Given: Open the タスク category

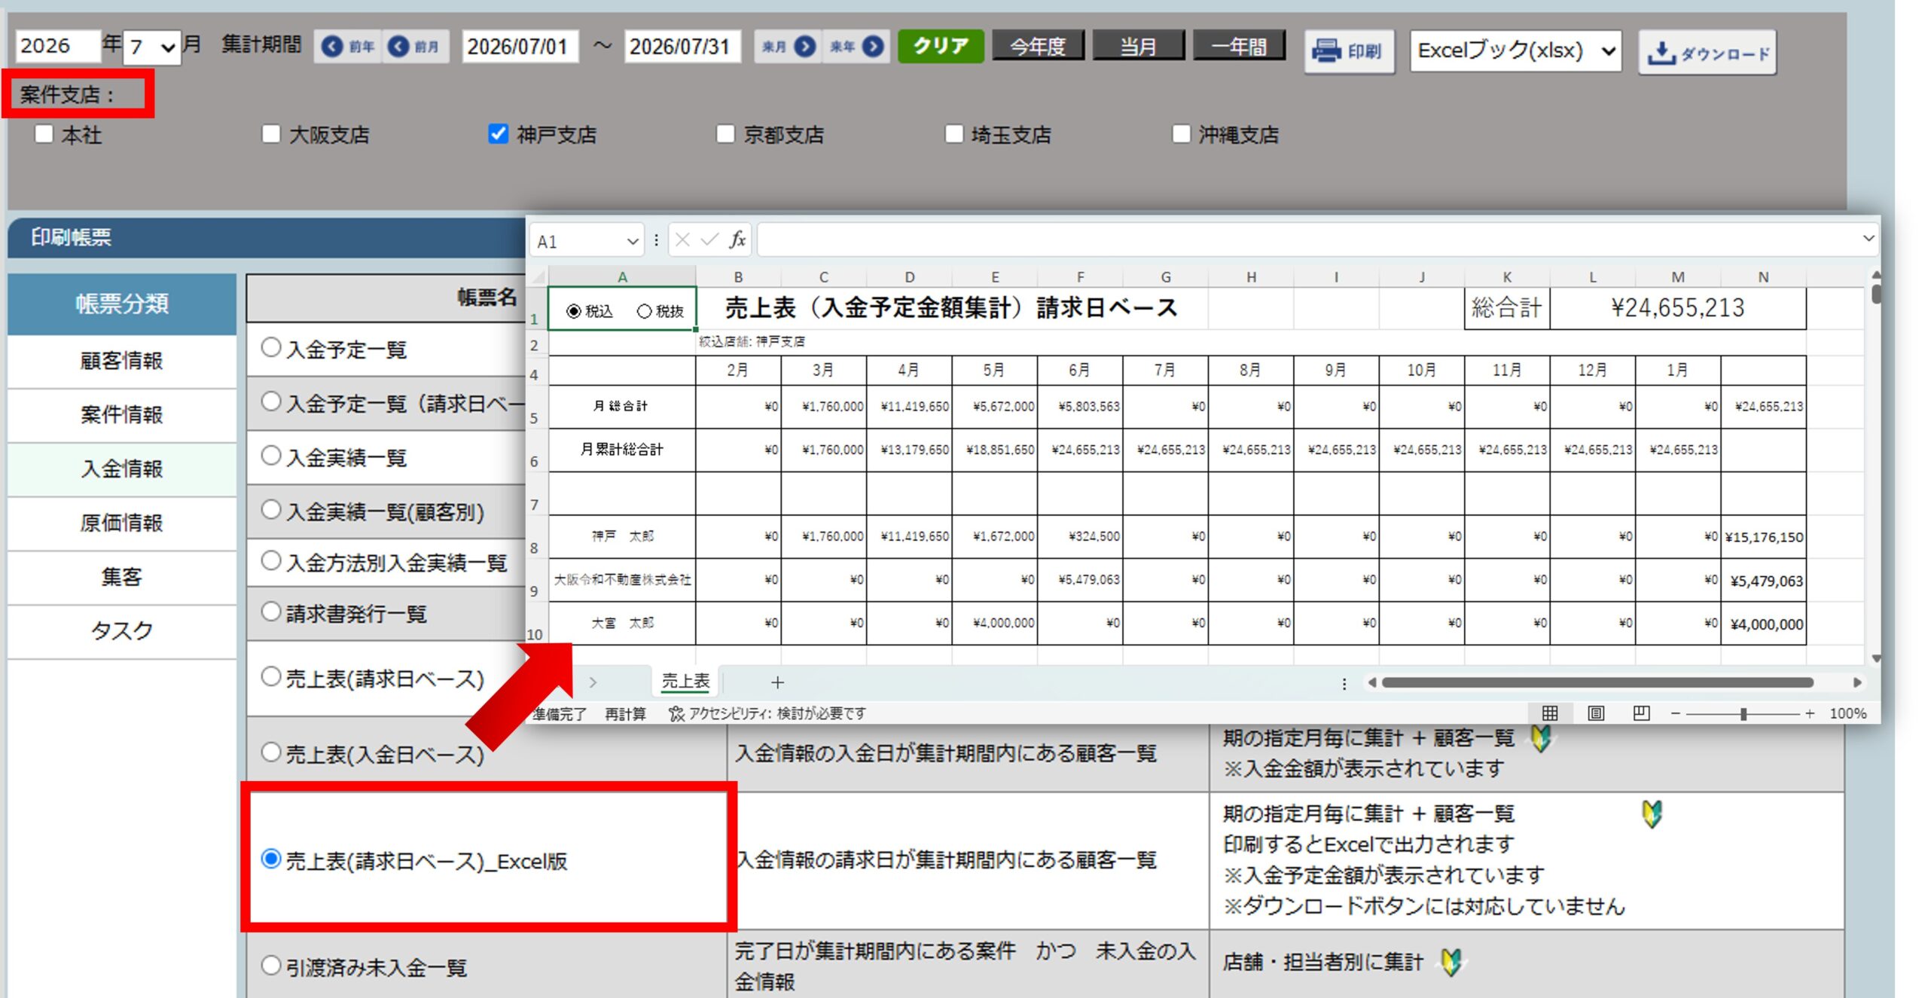Looking at the screenshot, I should (x=122, y=631).
